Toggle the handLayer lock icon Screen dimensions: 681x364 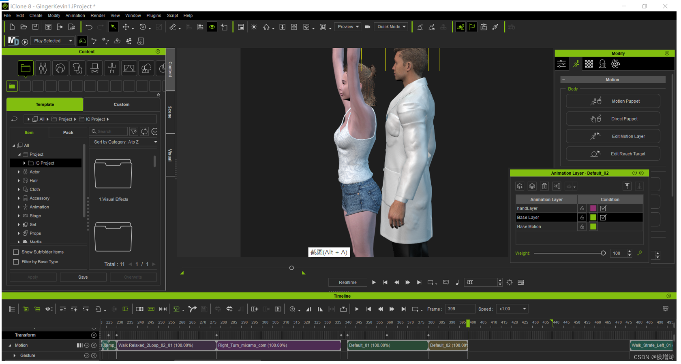582,208
